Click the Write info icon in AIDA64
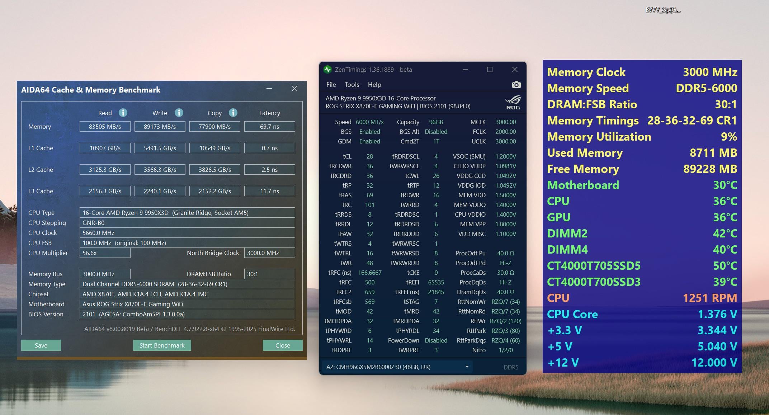Viewport: 769px width, 415px height. pyautogui.click(x=179, y=113)
